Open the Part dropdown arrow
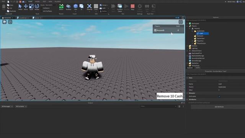 point(76,11)
